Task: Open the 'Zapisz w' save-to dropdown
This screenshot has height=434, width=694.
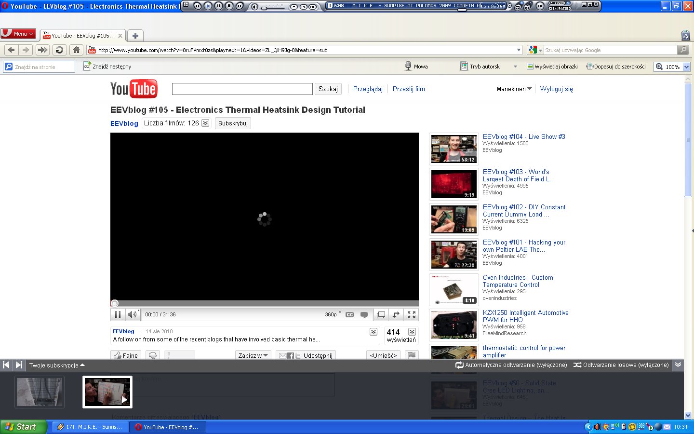Action: tap(253, 355)
